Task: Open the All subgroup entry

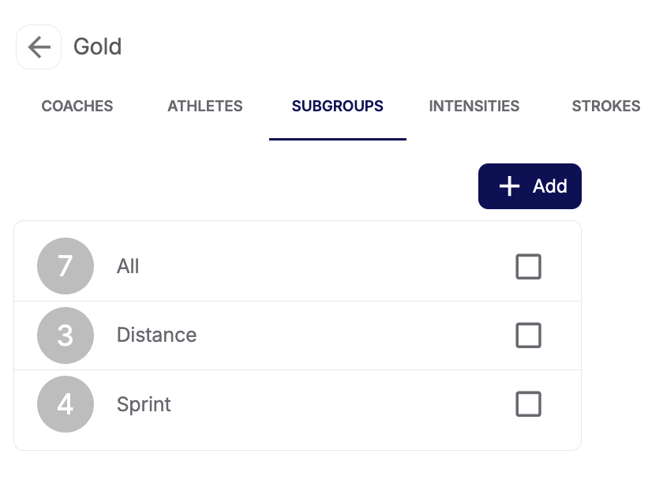Action: point(128,267)
